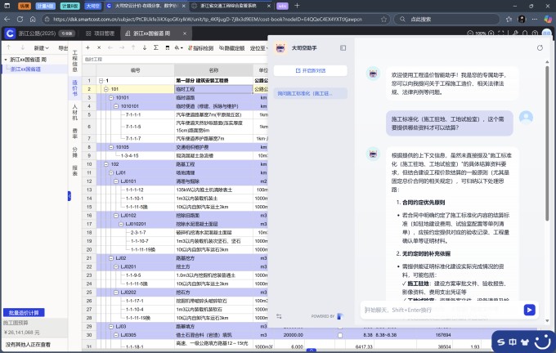Click the refresh conversation icon
Image resolution: width=556 pixels, height=353 pixels.
click(x=525, y=48)
